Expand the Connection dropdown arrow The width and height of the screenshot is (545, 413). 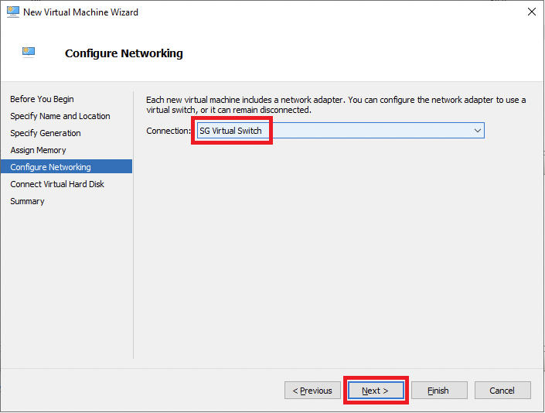[x=477, y=131]
